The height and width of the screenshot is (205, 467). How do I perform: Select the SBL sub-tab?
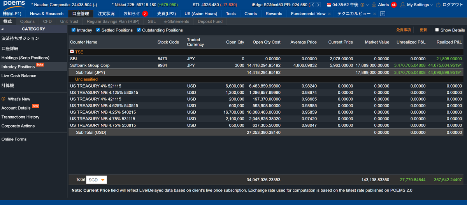[152, 21]
